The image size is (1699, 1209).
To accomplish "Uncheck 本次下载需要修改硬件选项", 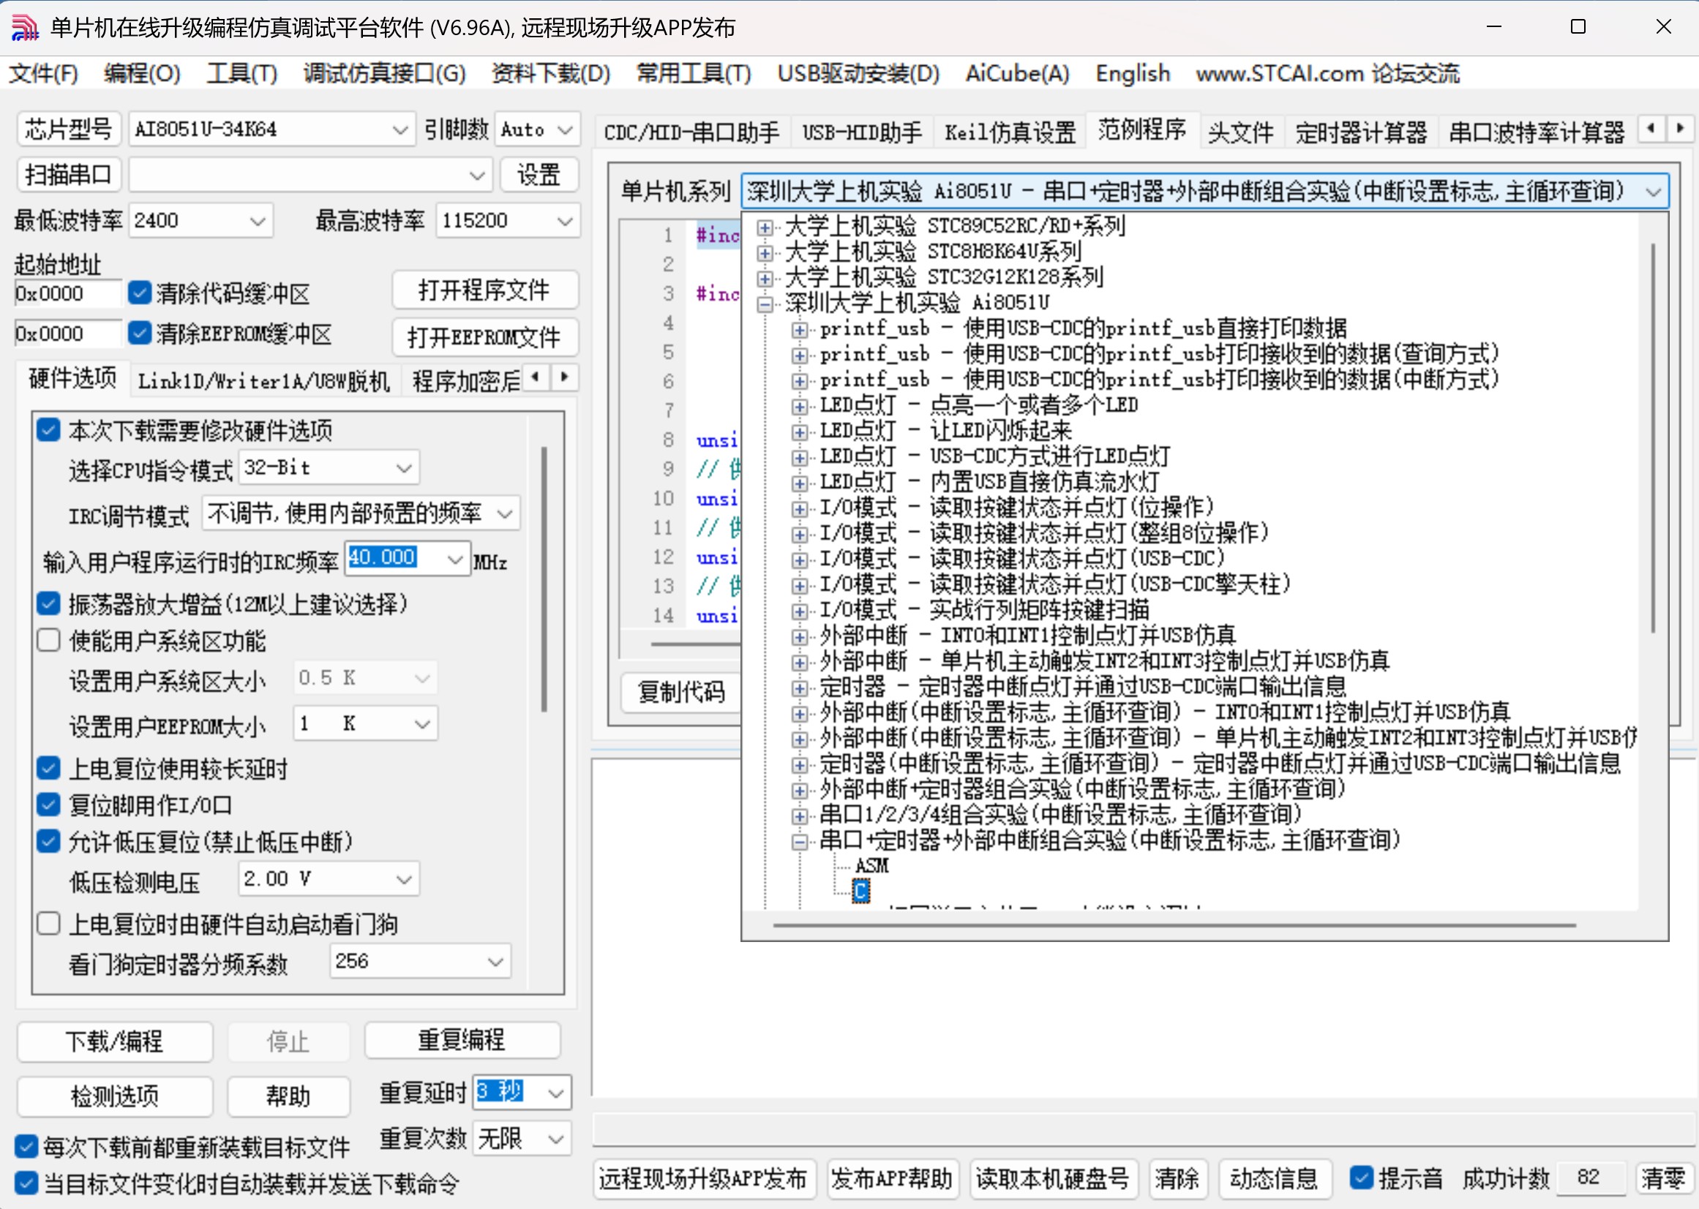I will [x=49, y=429].
